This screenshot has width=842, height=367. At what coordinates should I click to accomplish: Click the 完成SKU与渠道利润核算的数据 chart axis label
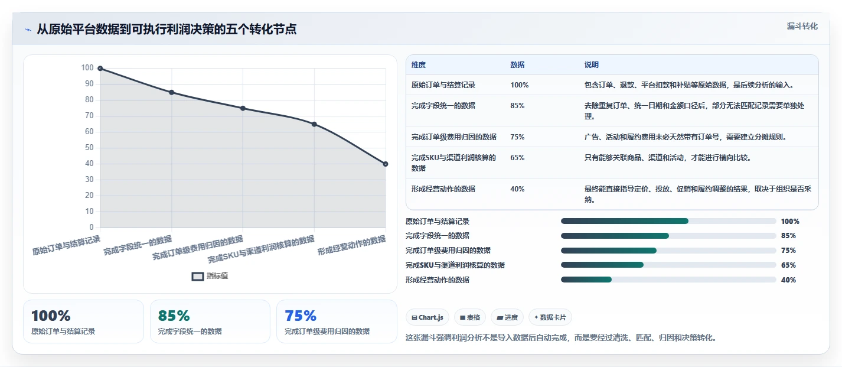261,249
